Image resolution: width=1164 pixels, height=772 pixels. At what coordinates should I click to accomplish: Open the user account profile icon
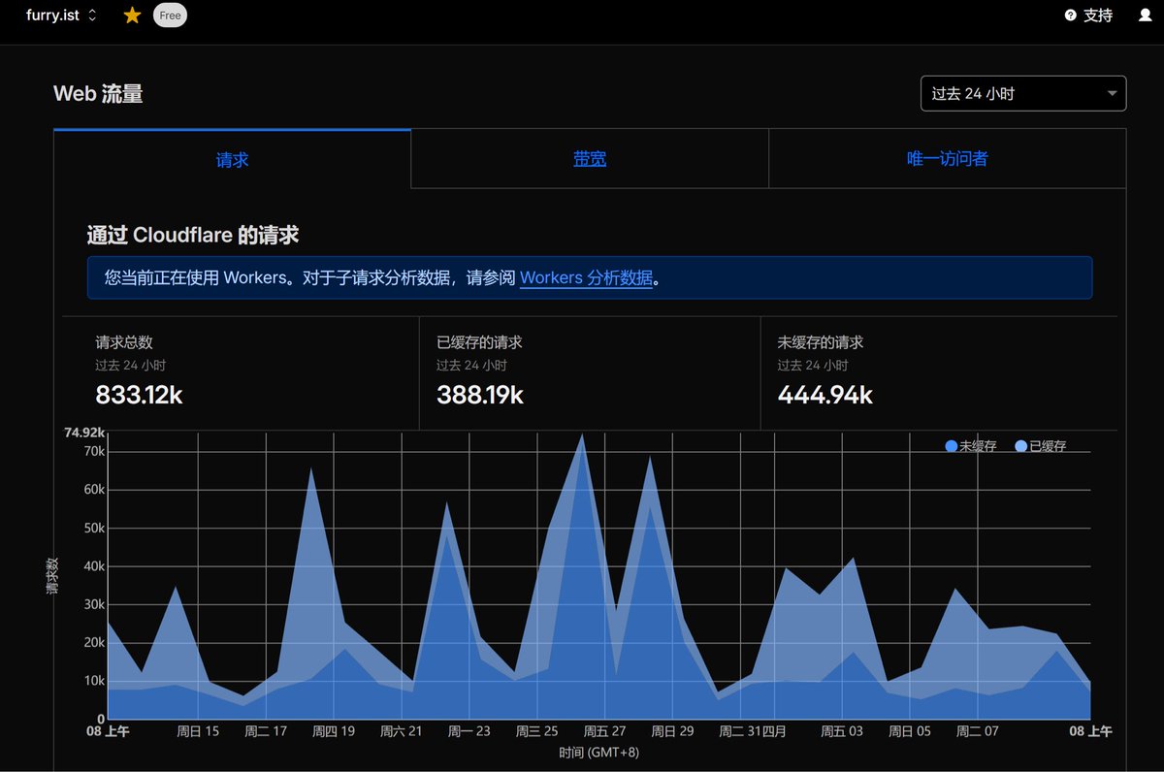pos(1145,15)
